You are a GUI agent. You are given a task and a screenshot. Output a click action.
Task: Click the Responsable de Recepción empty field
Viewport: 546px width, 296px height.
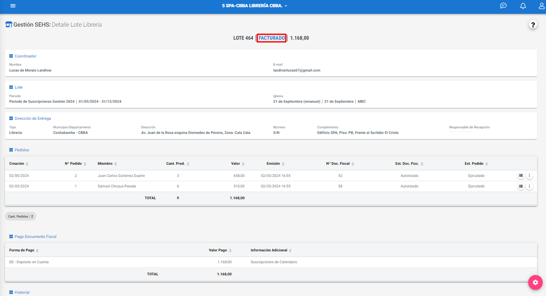(x=460, y=132)
